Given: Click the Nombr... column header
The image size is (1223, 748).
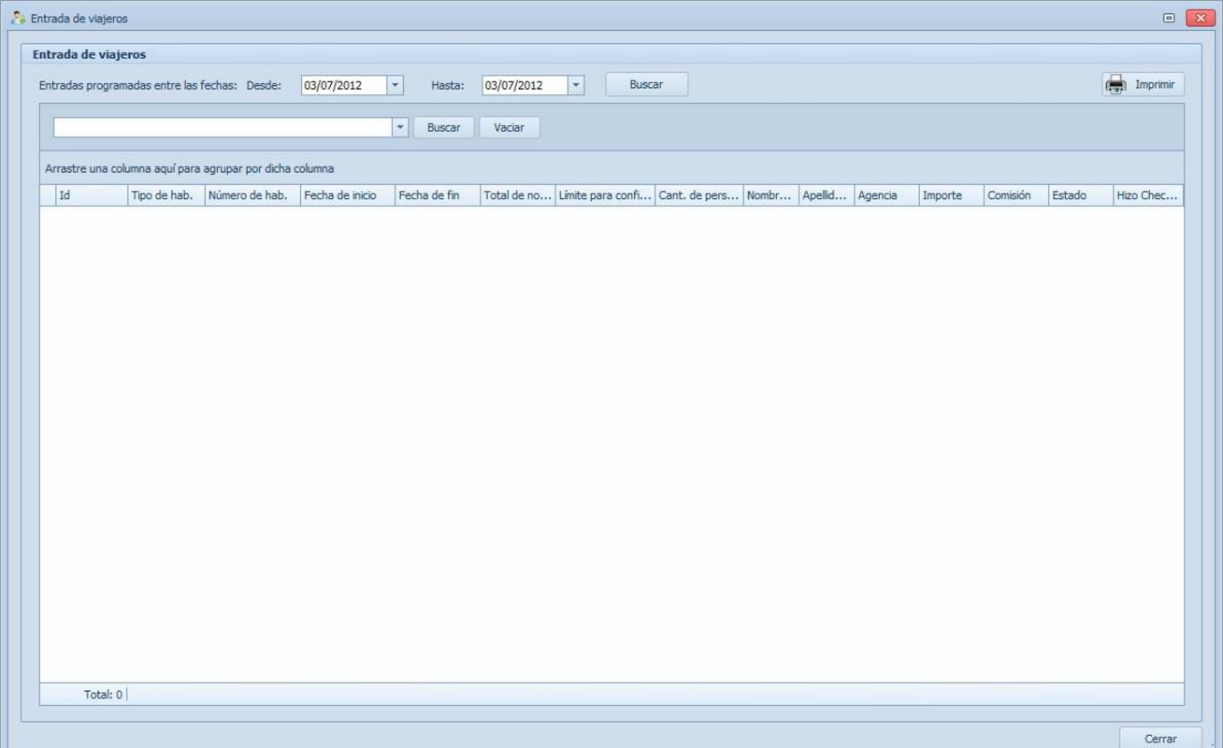Looking at the screenshot, I should pos(771,195).
